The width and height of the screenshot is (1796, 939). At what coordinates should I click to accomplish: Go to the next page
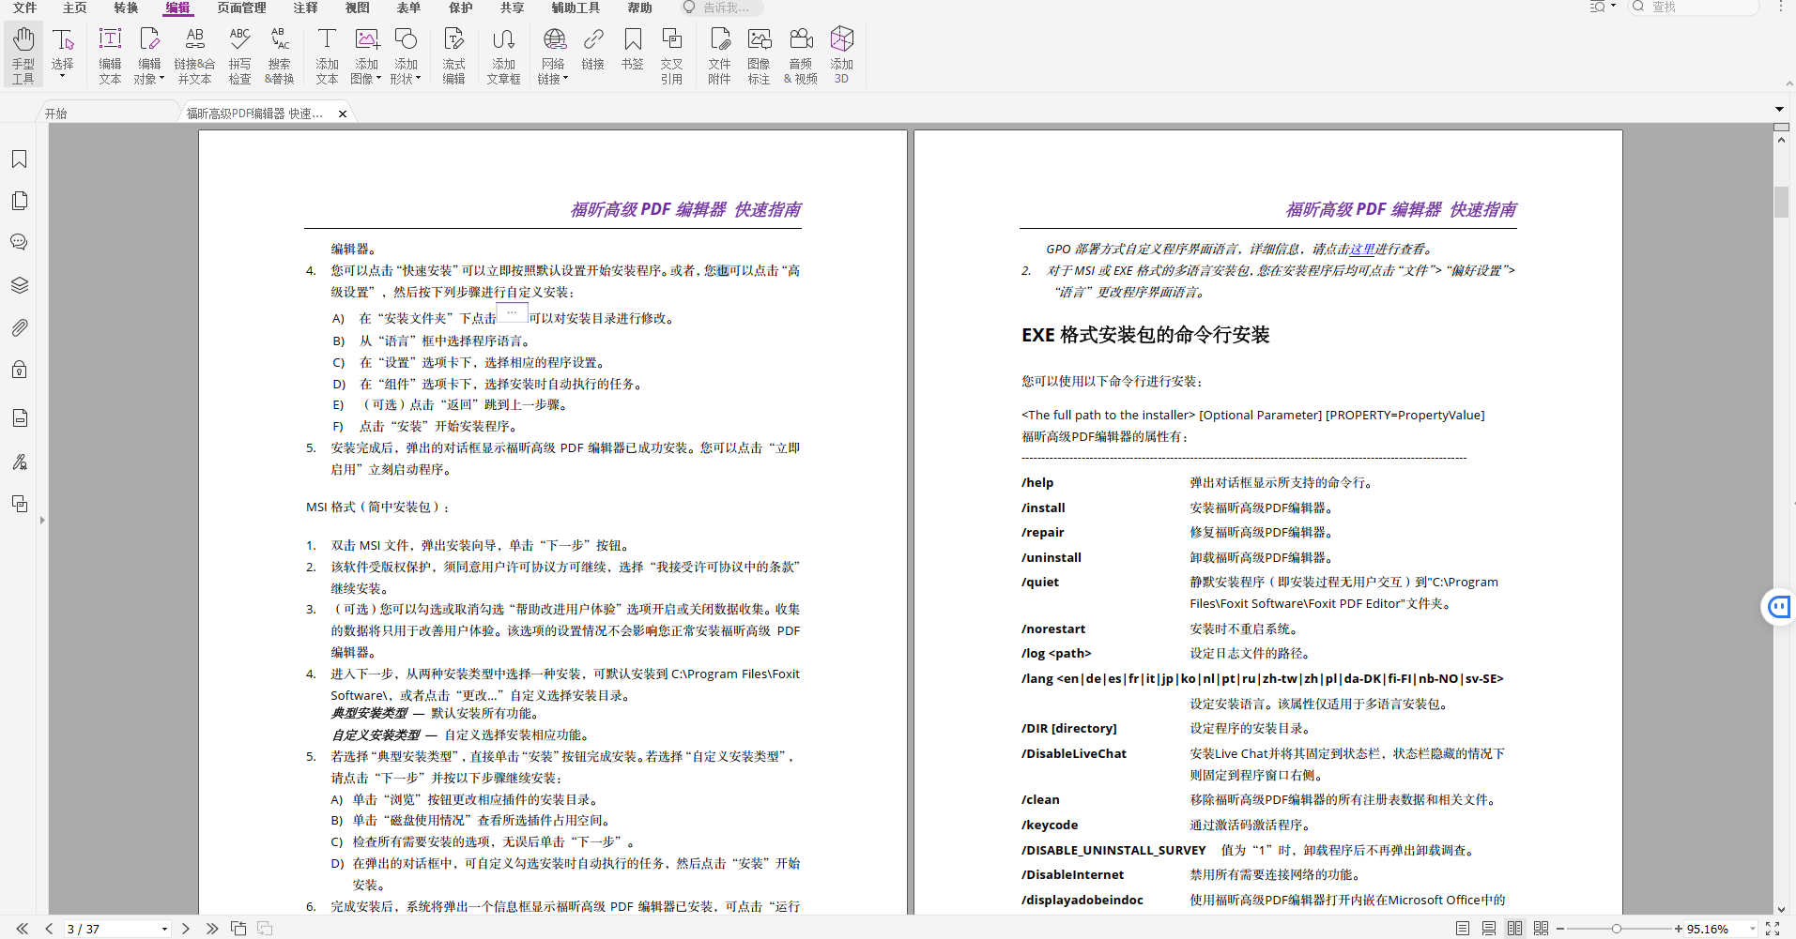pos(186,929)
